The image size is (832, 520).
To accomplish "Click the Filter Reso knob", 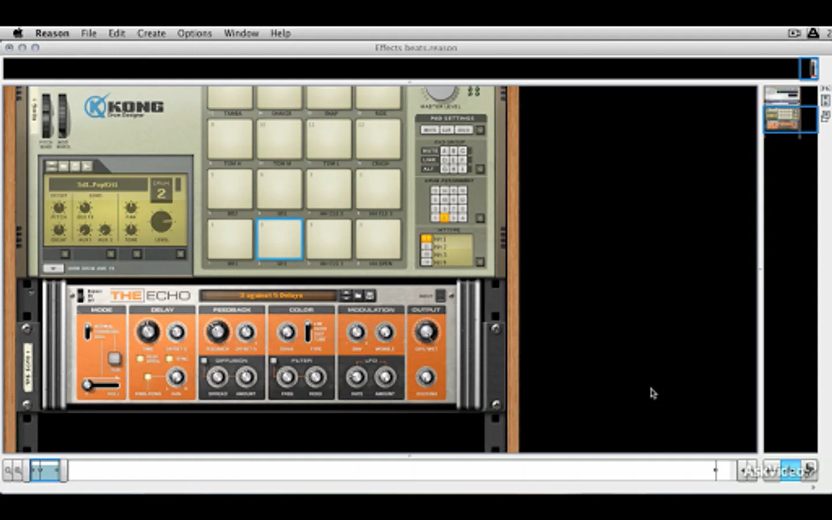I will pyautogui.click(x=315, y=377).
